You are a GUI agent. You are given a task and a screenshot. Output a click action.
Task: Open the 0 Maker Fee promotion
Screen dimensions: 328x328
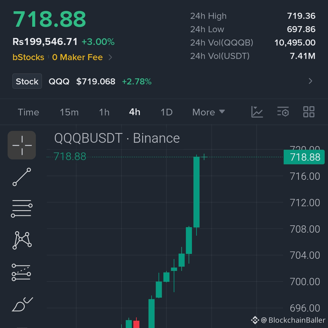[x=77, y=57]
